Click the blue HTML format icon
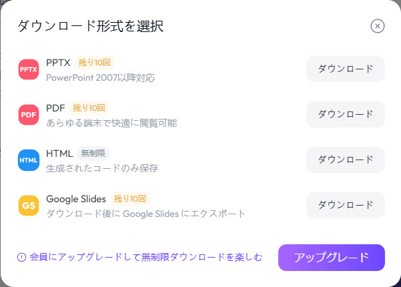This screenshot has height=287, width=401. pos(29,160)
